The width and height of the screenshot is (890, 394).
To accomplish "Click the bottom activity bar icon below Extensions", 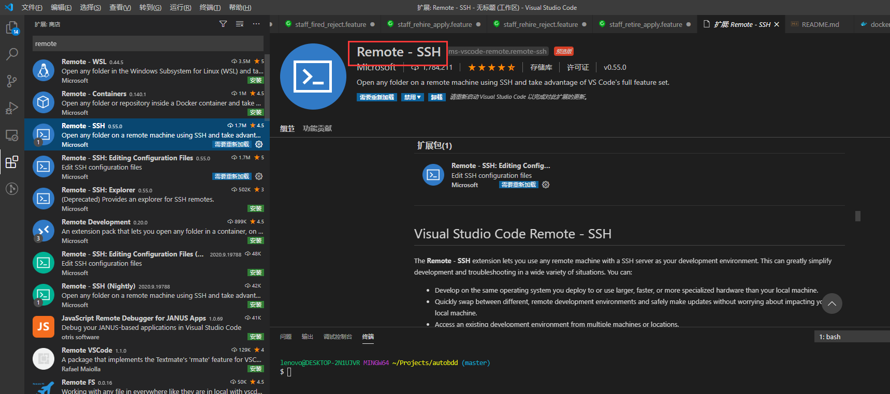I will coord(12,189).
